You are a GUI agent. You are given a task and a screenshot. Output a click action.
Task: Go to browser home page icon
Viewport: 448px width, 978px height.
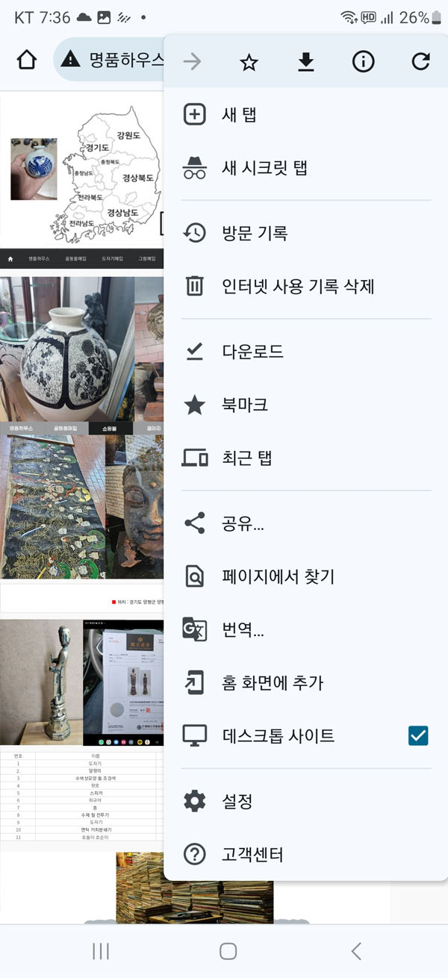click(x=26, y=60)
